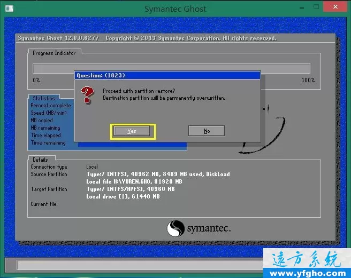Click the Symantec yin-yang logo

[x=176, y=229]
